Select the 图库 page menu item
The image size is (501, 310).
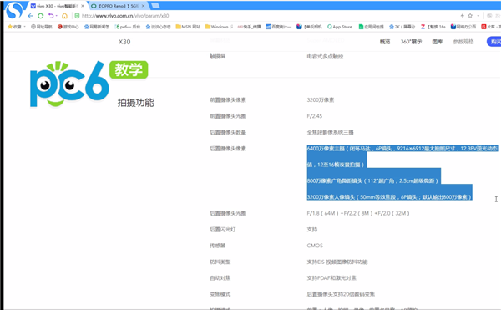(437, 42)
